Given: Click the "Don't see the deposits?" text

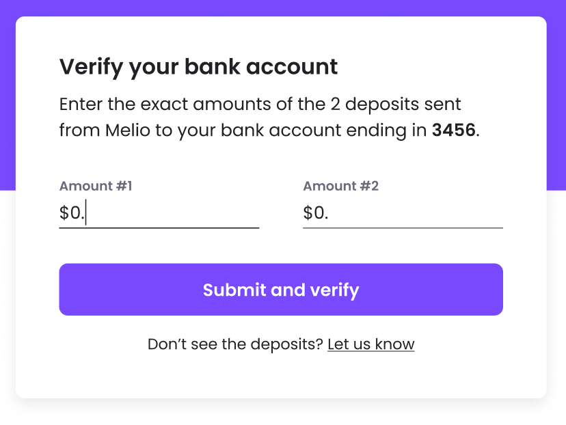Looking at the screenshot, I should tap(235, 344).
